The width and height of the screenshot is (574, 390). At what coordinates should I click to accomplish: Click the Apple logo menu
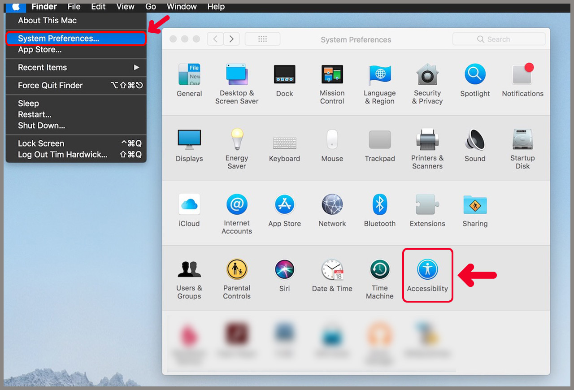pyautogui.click(x=16, y=7)
